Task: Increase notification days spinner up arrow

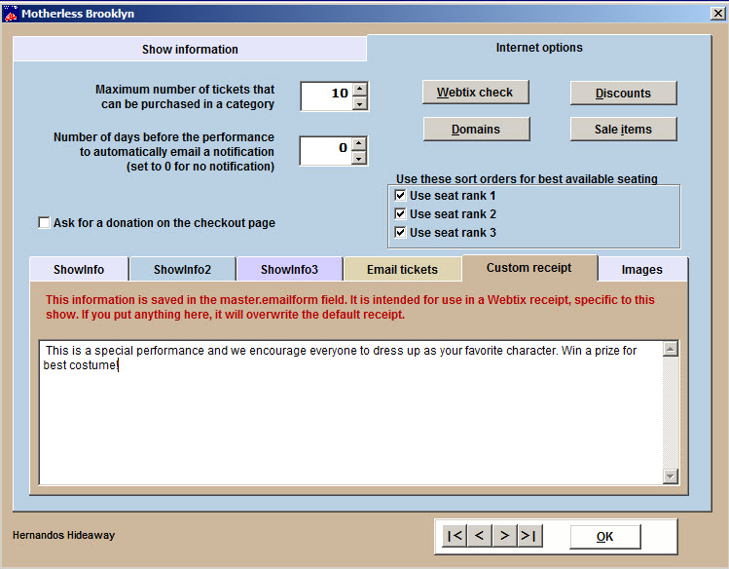Action: pyautogui.click(x=359, y=142)
